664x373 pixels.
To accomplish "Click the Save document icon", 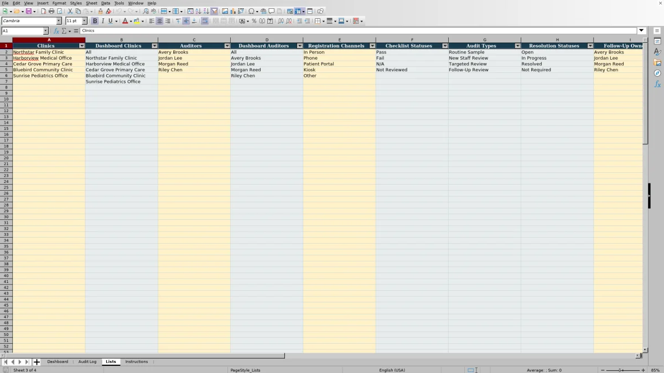I will pyautogui.click(x=28, y=11).
